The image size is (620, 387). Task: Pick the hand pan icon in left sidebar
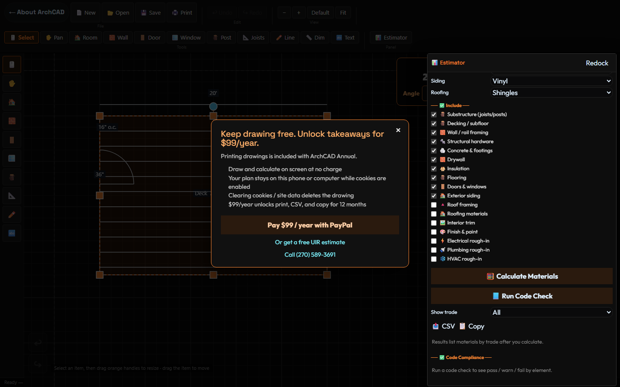[x=12, y=83]
